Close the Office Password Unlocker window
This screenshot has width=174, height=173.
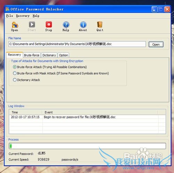167,9
